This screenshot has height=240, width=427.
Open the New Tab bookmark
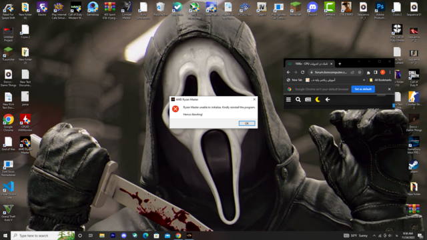tap(294, 80)
